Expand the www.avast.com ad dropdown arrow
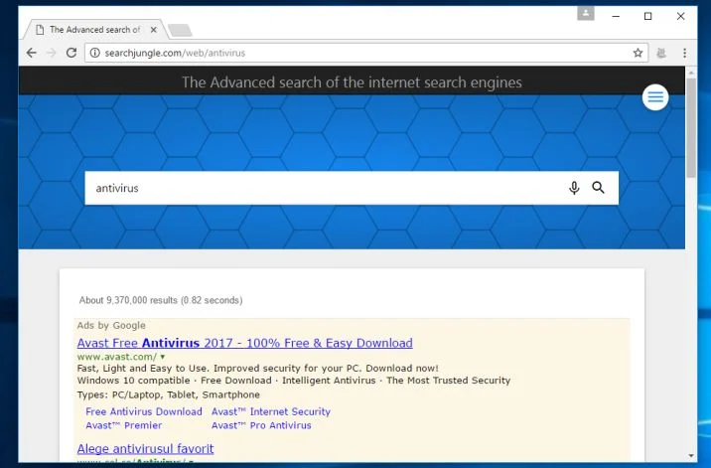The image size is (711, 468). (162, 357)
